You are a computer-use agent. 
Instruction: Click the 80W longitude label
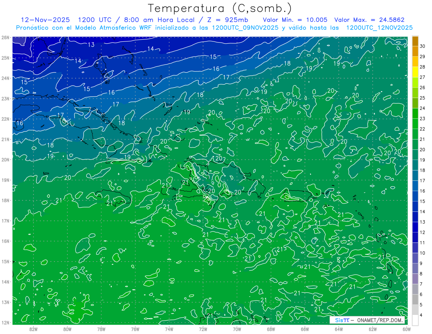click(x=67, y=329)
